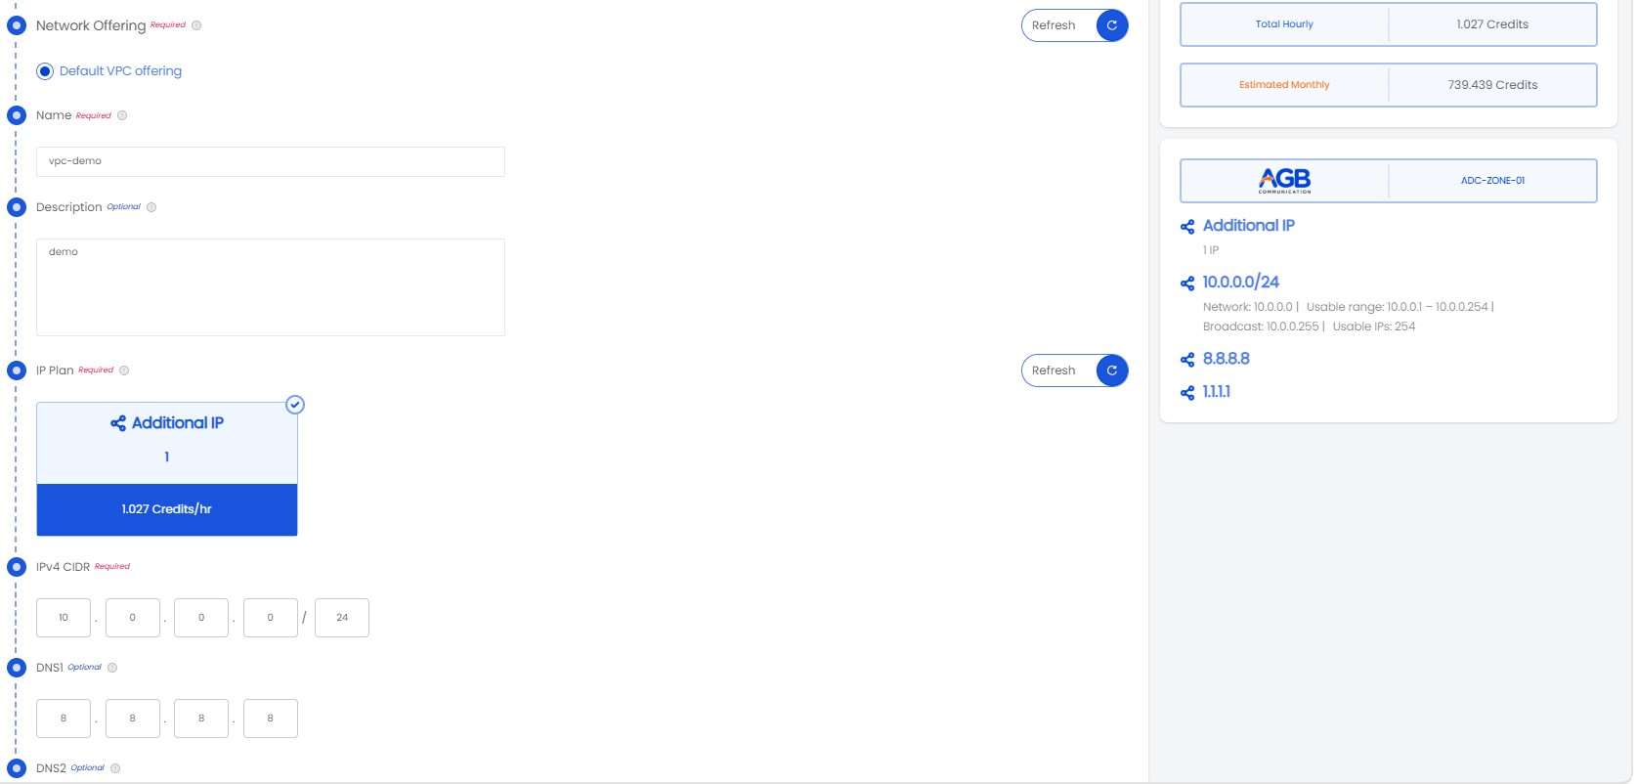Click the 1.027 Credits/hr price banner
This screenshot has height=784, width=1637.
[x=167, y=509]
